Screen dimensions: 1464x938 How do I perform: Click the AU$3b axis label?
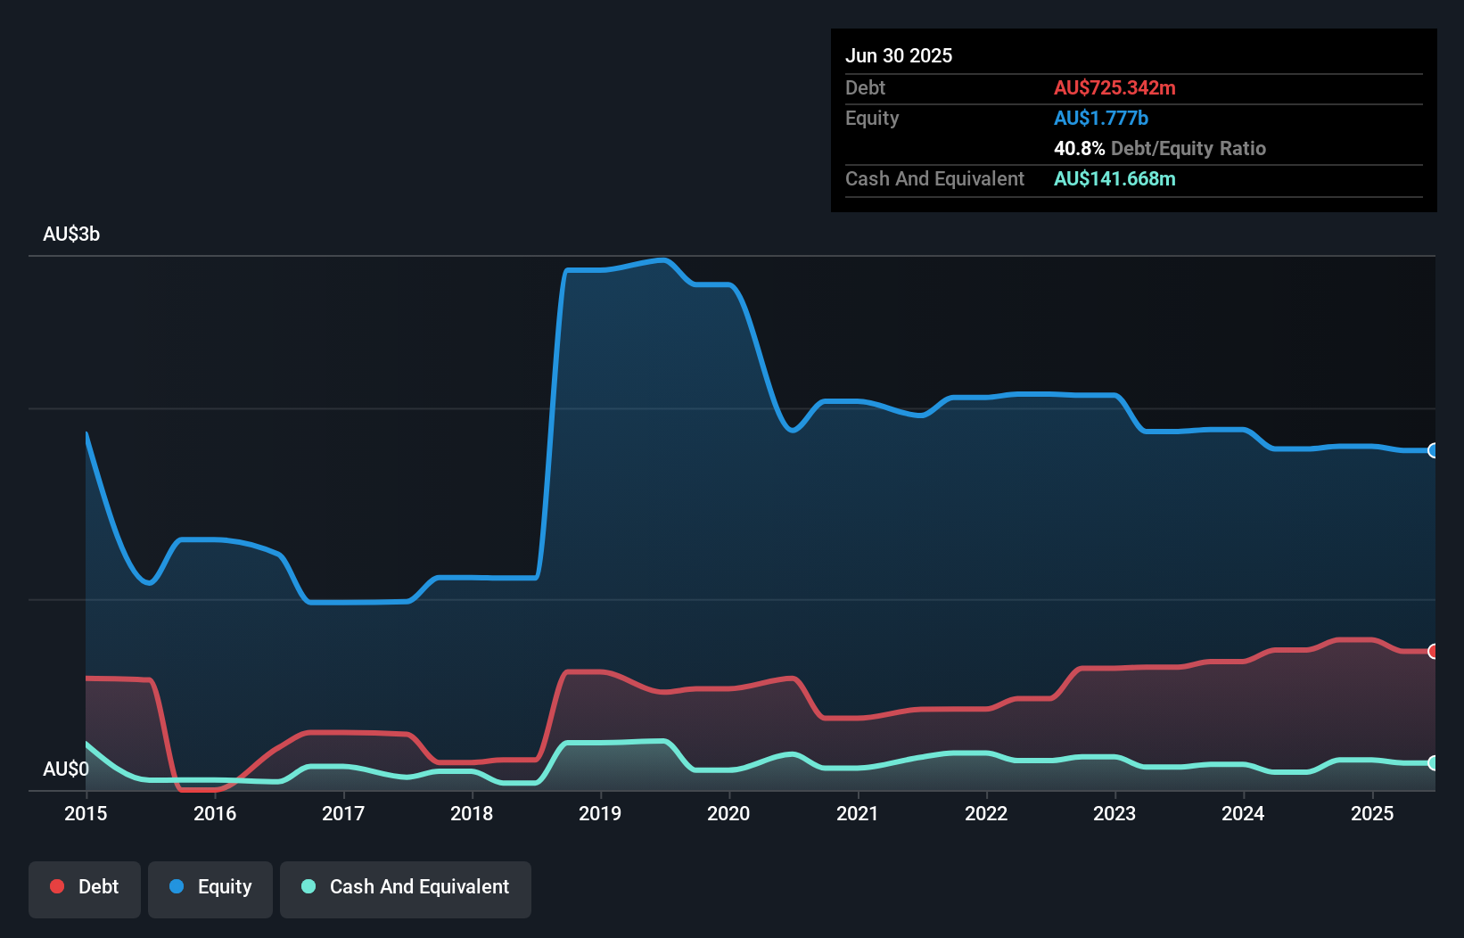click(x=71, y=234)
